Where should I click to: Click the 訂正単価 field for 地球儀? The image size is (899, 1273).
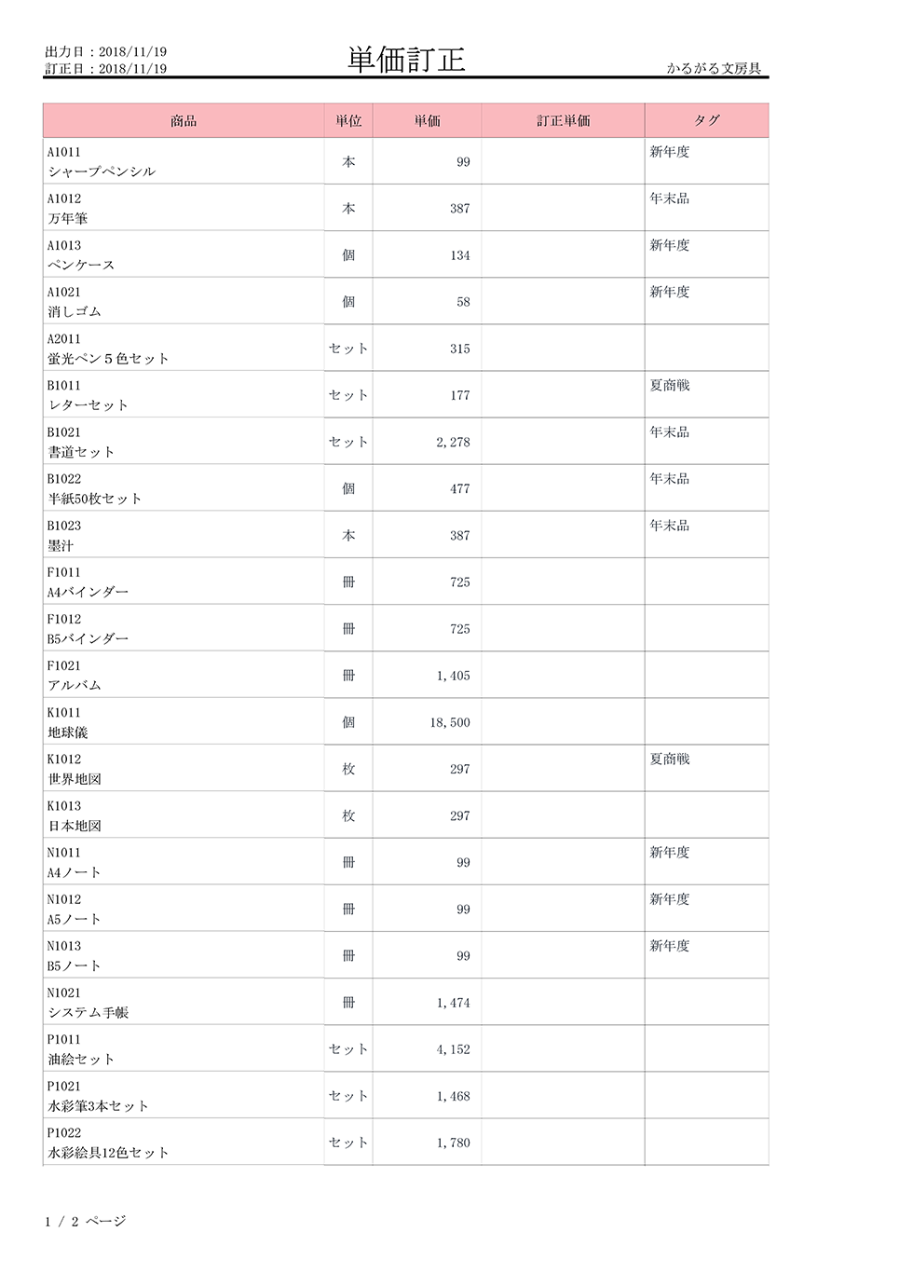pos(563,721)
